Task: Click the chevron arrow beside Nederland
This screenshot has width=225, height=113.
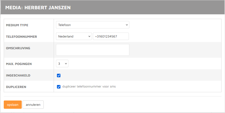Action: click(90, 36)
